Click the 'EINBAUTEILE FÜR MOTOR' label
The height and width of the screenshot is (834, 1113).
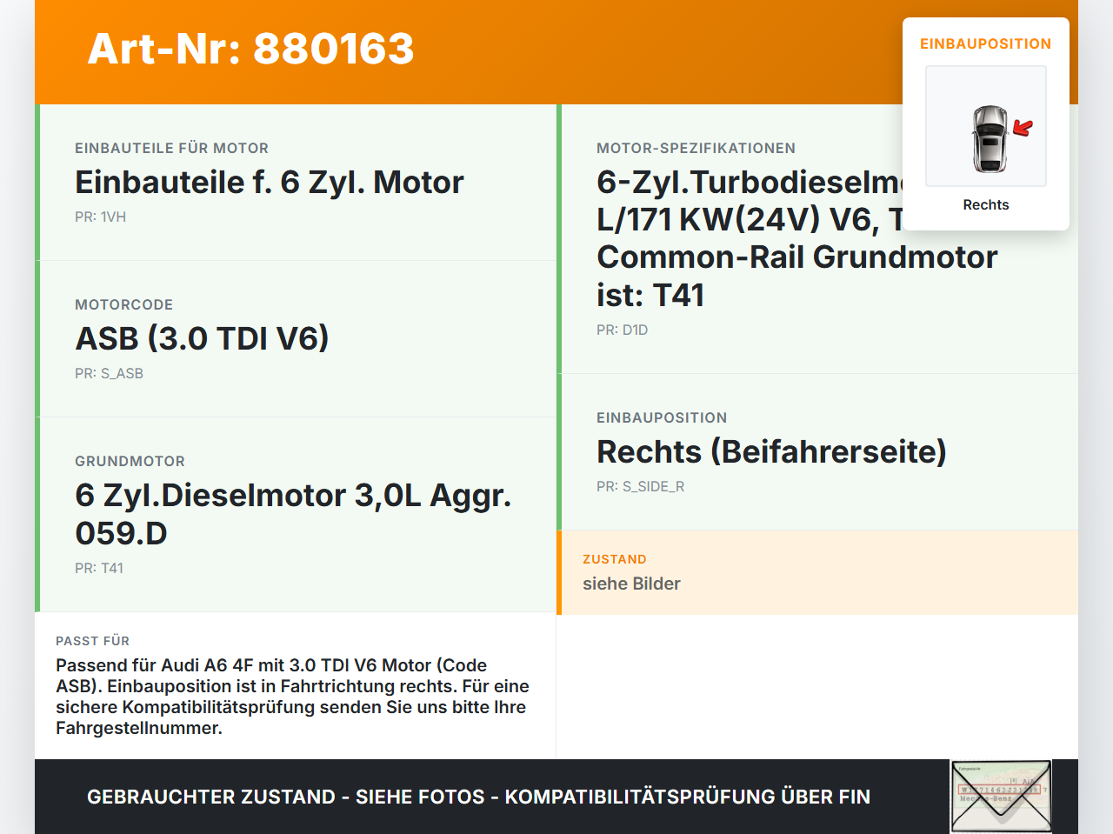click(172, 149)
